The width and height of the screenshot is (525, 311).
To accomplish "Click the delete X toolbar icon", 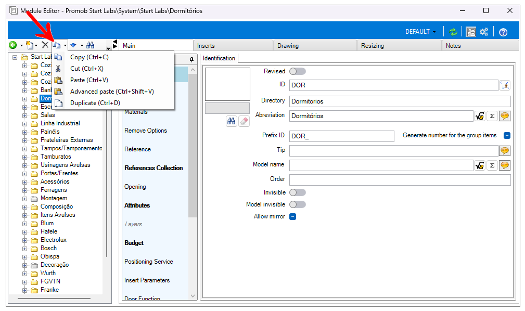I will coord(45,46).
